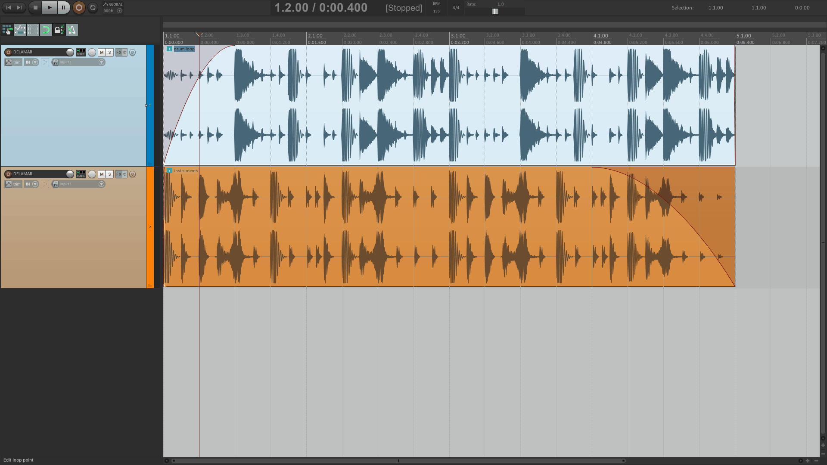Open Input 1 dropdown on drum loop track
827x465 pixels.
[102, 62]
